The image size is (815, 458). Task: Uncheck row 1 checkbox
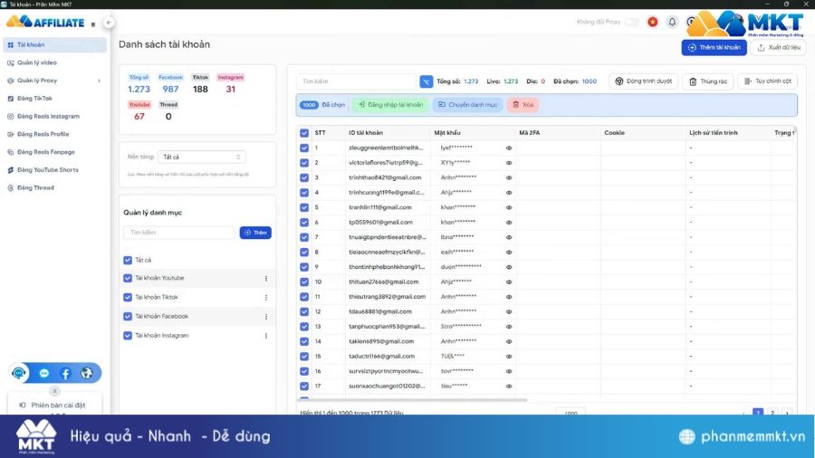point(304,148)
